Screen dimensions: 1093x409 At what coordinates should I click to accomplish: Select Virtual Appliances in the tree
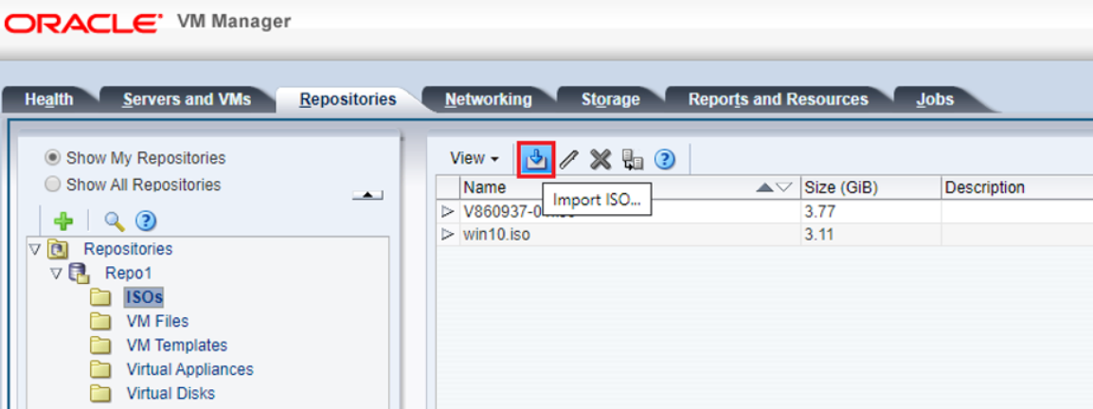coord(189,369)
